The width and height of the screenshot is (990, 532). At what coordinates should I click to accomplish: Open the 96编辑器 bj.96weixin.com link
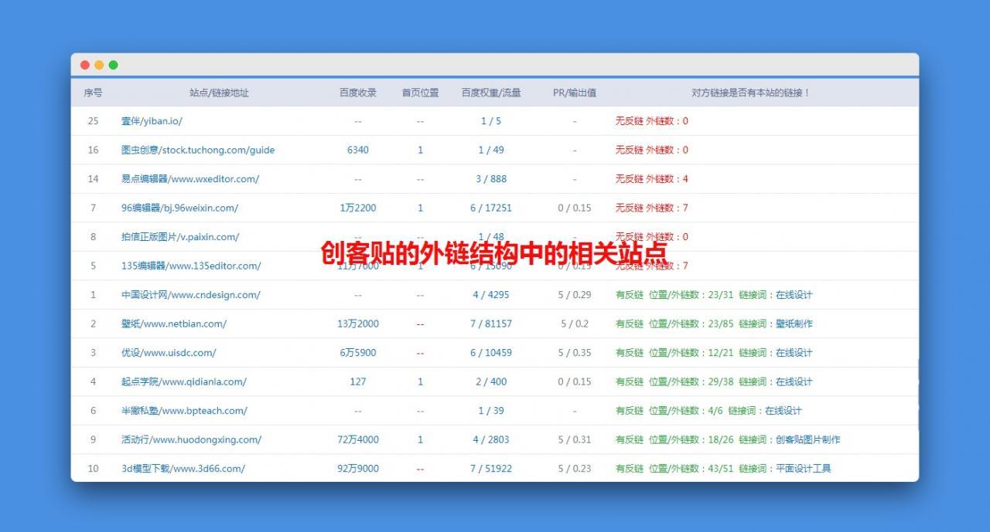[179, 208]
